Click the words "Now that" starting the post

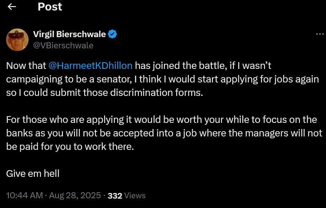click(26, 66)
